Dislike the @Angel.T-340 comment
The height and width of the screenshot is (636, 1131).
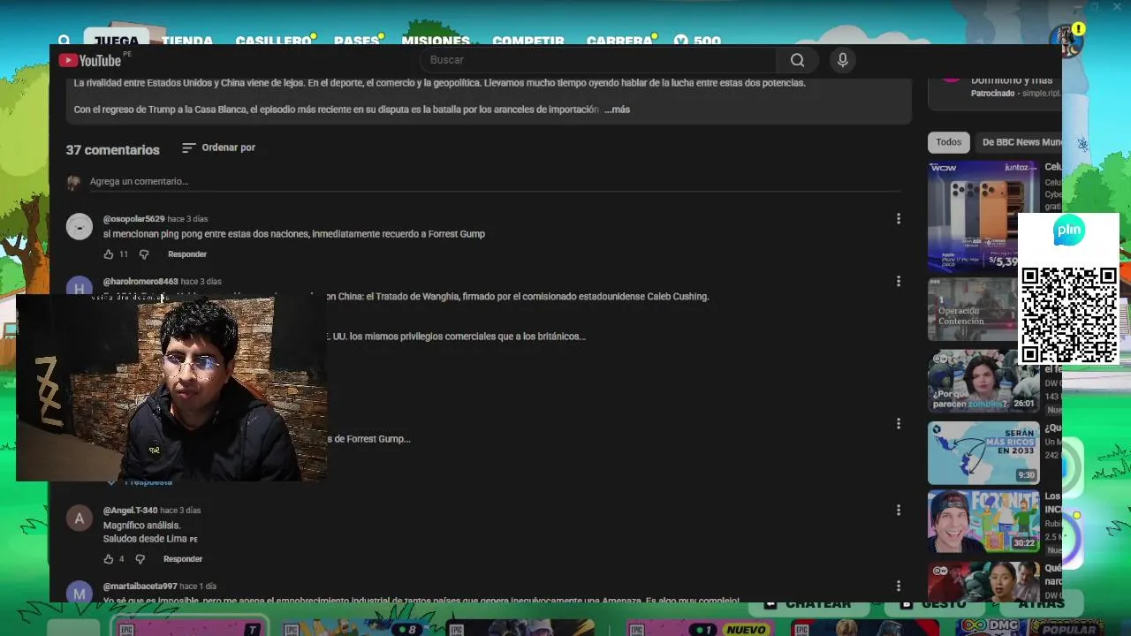pyautogui.click(x=140, y=559)
